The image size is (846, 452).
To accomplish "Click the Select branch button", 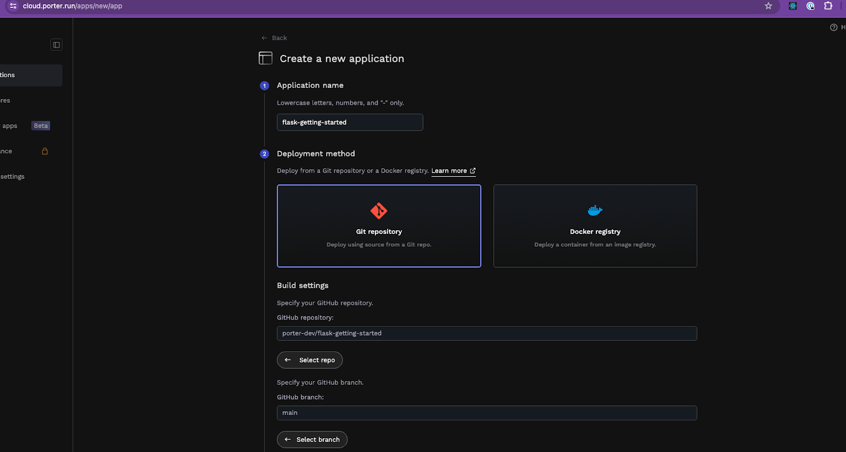I will pos(312,439).
